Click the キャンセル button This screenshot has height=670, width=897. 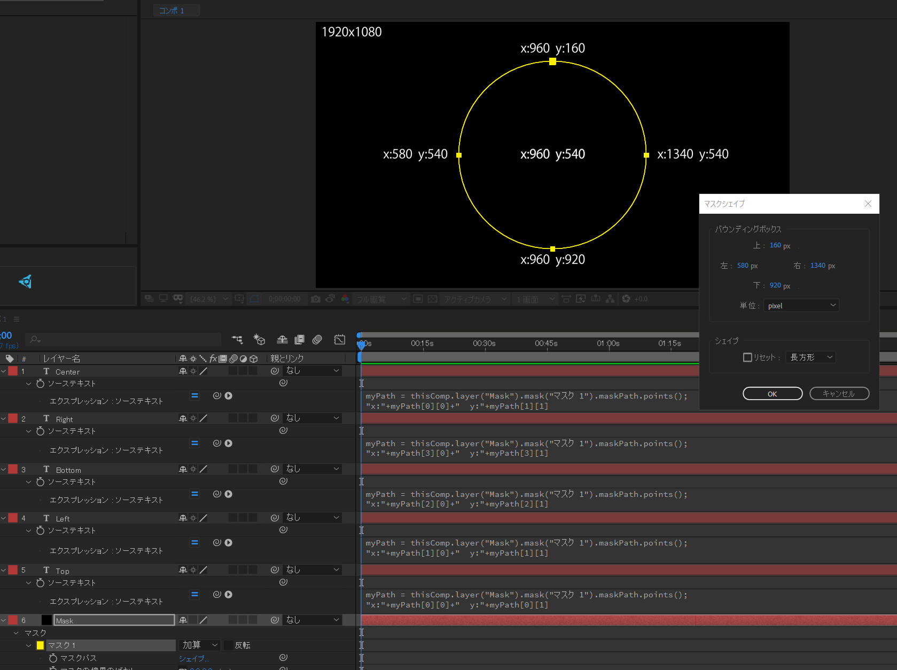(839, 394)
